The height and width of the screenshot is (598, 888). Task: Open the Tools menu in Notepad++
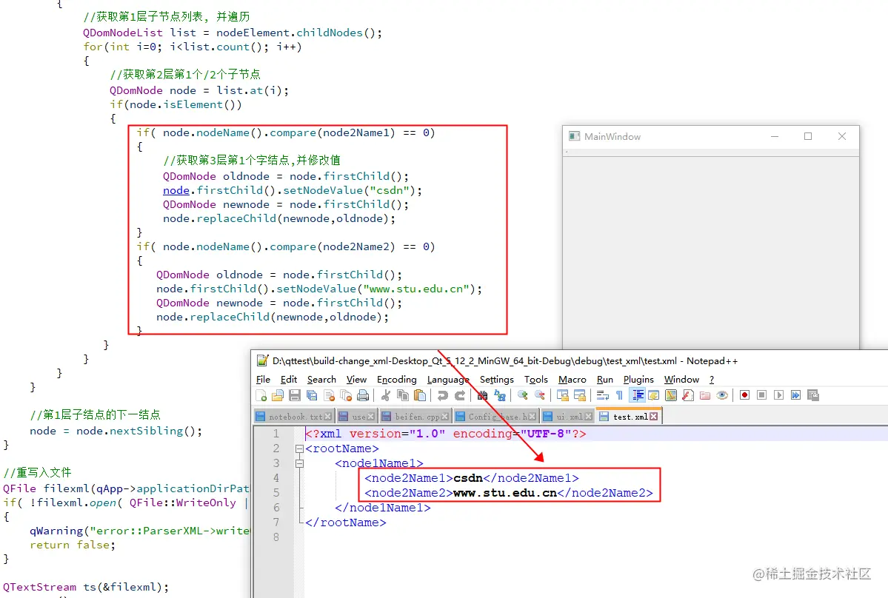click(535, 380)
